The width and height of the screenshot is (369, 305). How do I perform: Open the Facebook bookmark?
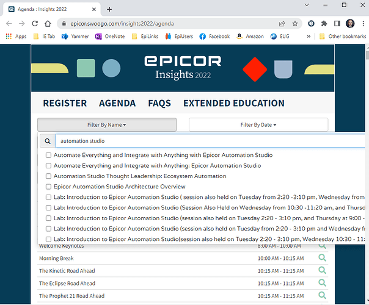[214, 37]
